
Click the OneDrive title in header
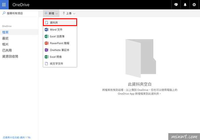click(21, 5)
